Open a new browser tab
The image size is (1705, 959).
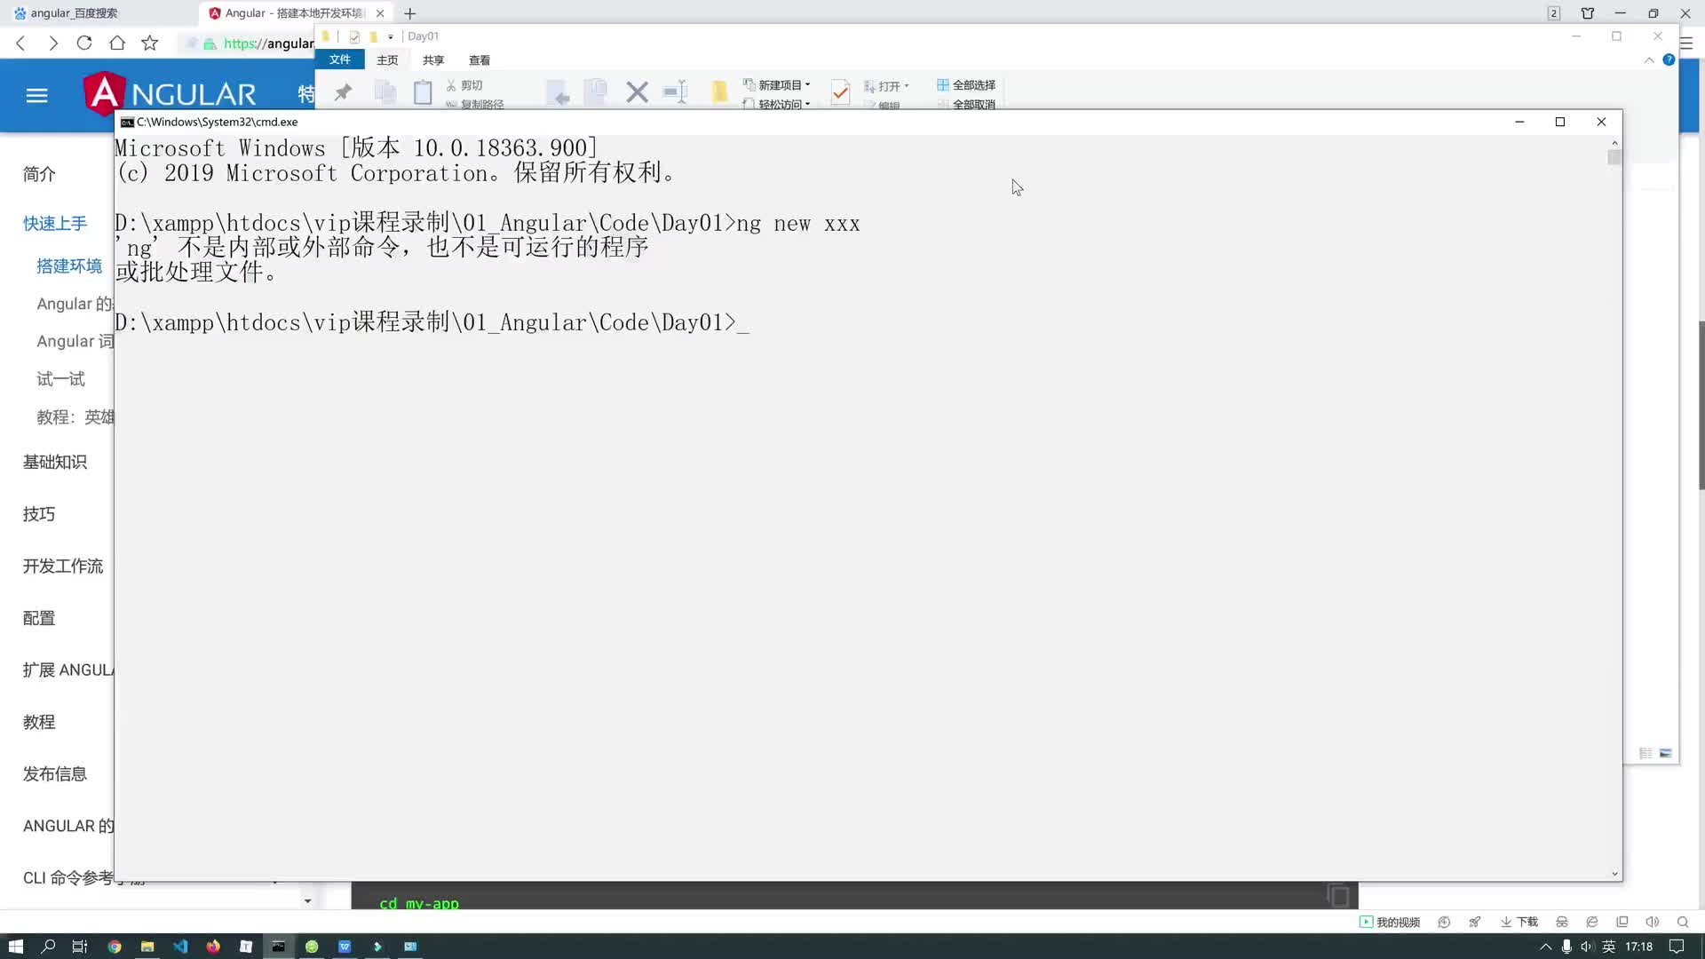pos(409,13)
